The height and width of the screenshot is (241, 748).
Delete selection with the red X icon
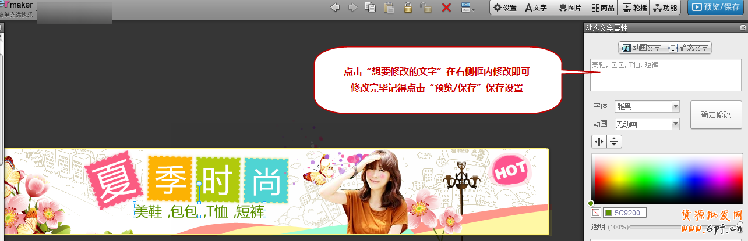tap(446, 8)
